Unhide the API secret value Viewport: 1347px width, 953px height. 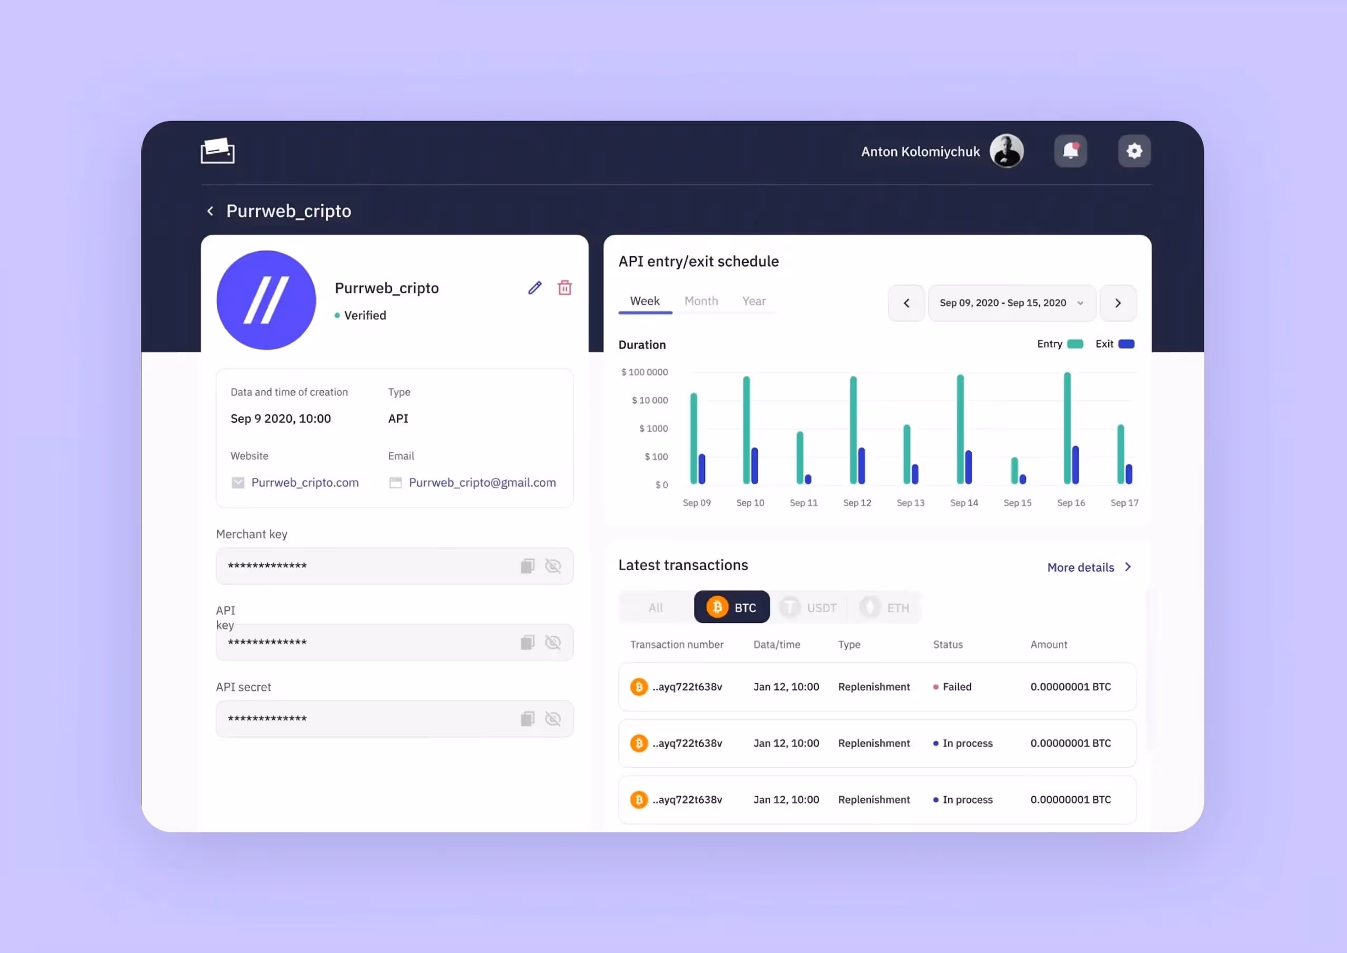point(553,718)
